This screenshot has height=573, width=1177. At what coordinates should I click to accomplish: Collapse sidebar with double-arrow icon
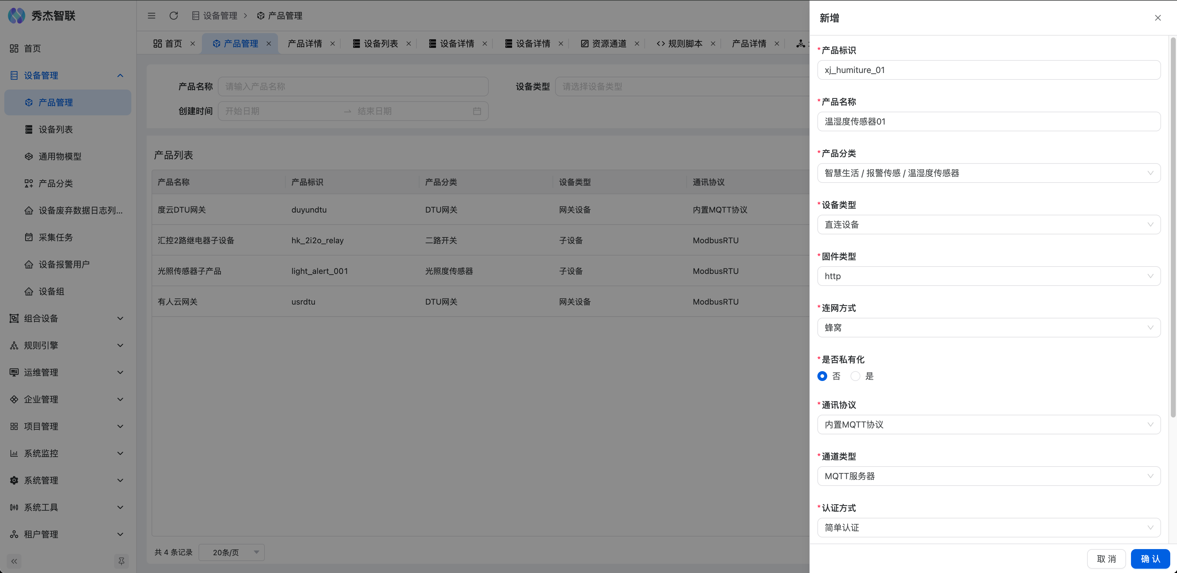coord(14,561)
